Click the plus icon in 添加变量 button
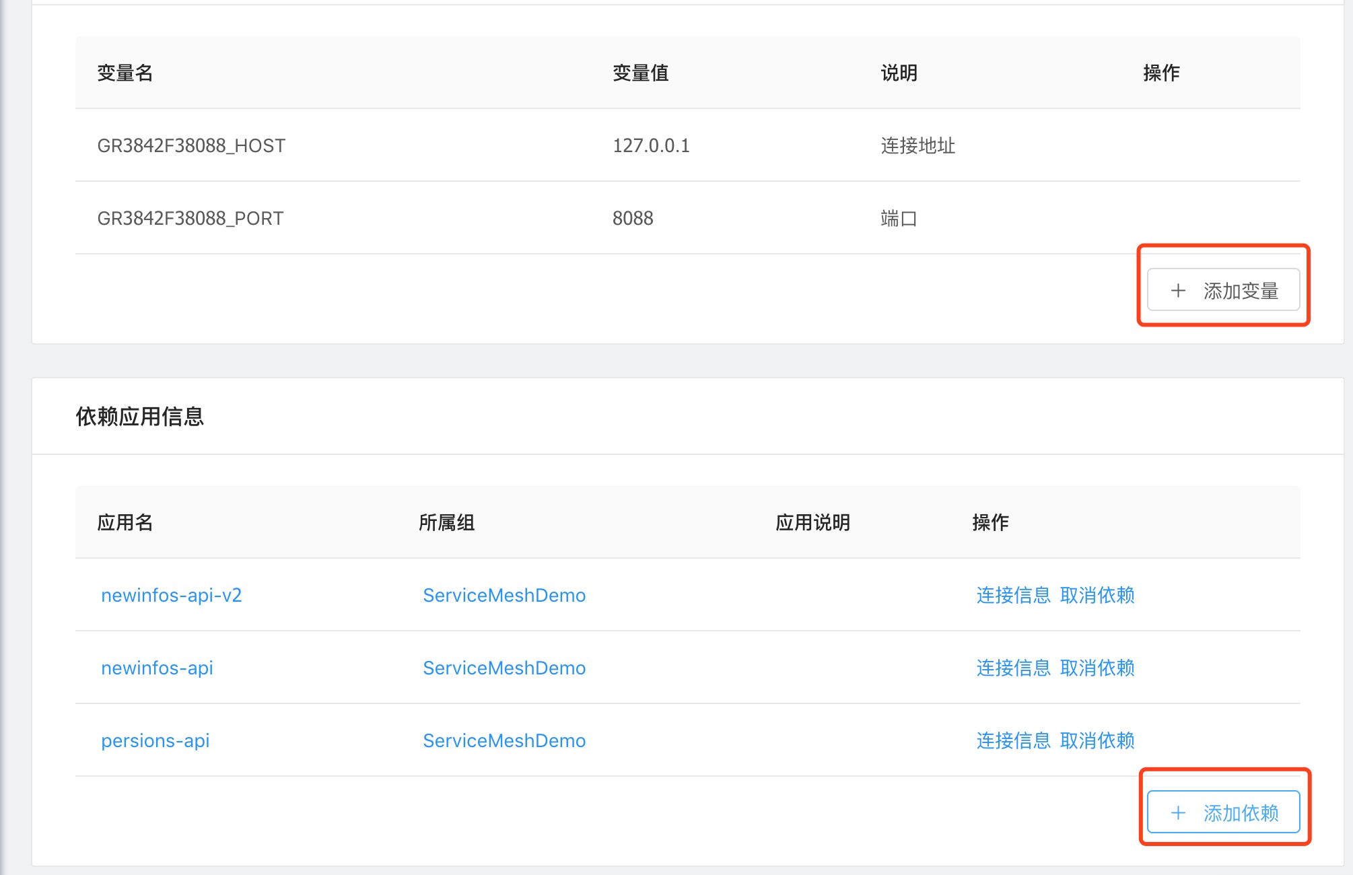This screenshot has height=875, width=1353. tap(1177, 289)
